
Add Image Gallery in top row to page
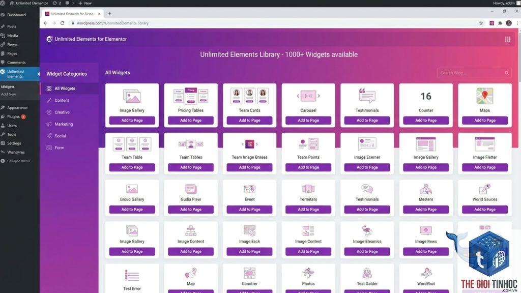pos(132,120)
